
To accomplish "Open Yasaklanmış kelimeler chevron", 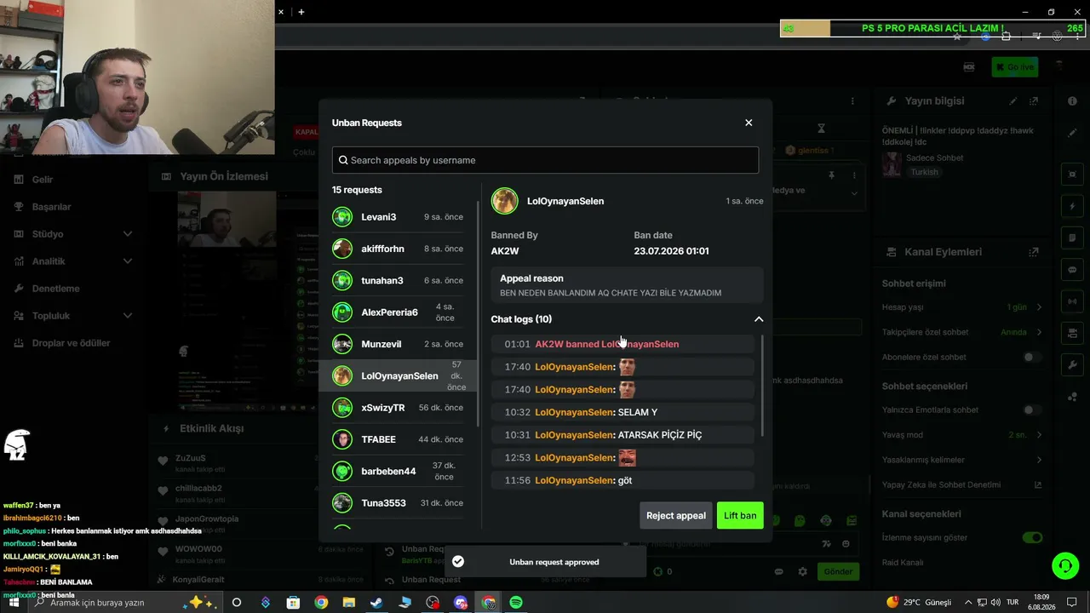I will 1039,461.
